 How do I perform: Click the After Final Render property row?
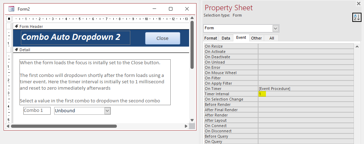279,110
